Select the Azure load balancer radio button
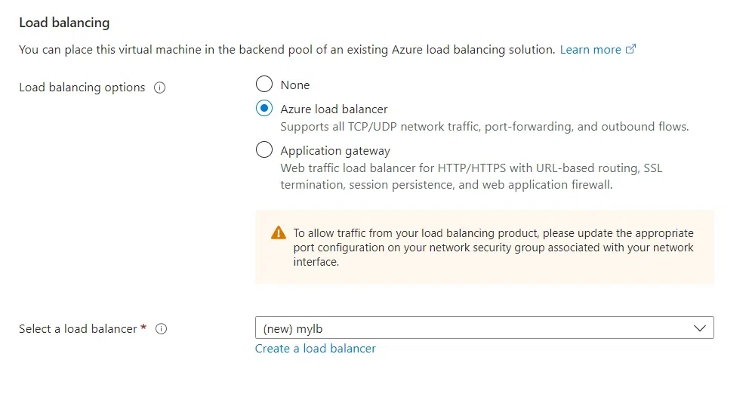This screenshot has width=752, height=397. (x=264, y=109)
